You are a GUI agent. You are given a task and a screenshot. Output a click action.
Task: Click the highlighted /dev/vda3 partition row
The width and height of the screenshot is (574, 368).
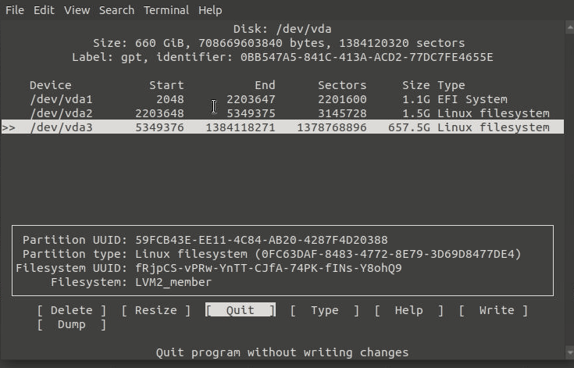click(283, 127)
